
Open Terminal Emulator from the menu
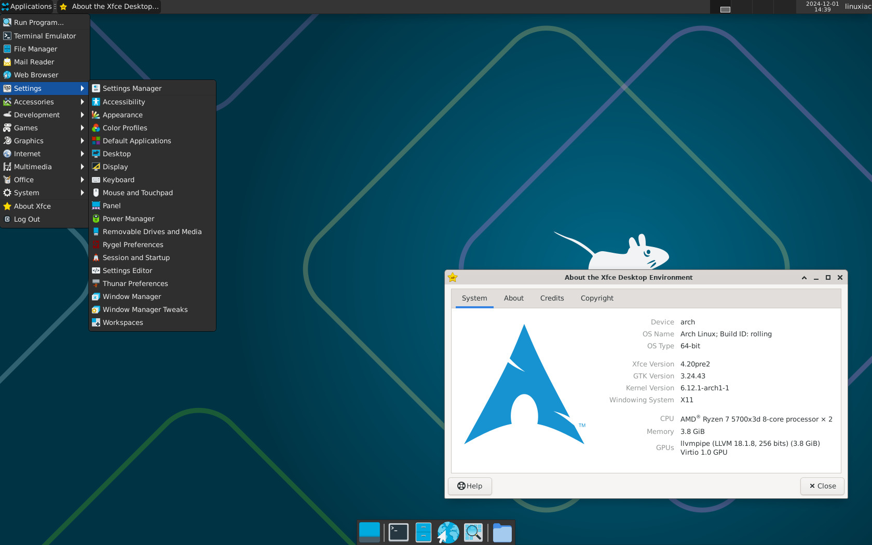[45, 36]
